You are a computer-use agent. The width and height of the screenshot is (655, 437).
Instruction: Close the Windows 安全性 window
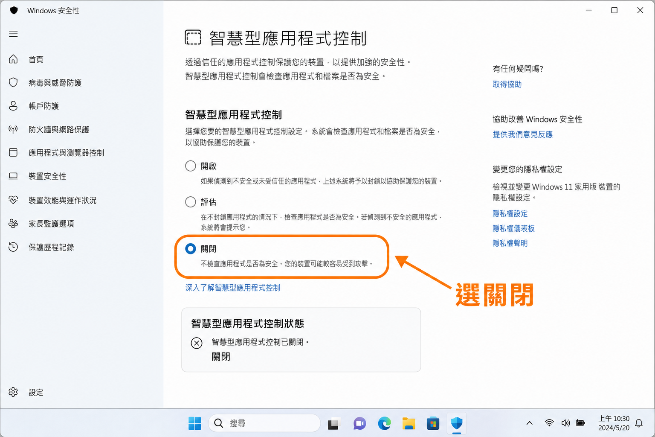[640, 10]
